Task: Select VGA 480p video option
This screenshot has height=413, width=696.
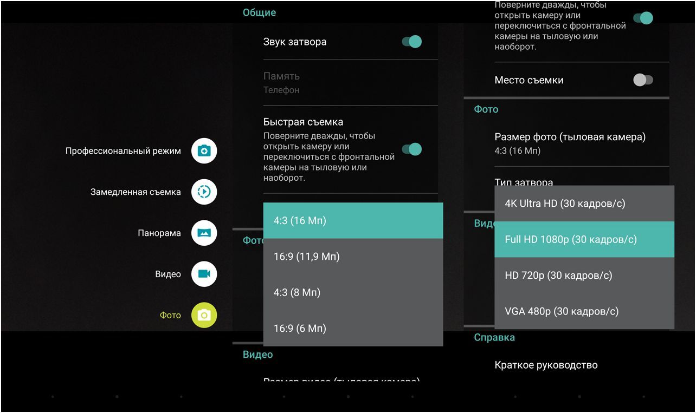Action: (584, 311)
